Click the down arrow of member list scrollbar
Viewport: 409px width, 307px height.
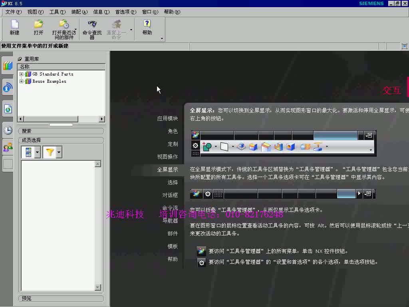pyautogui.click(x=98, y=287)
